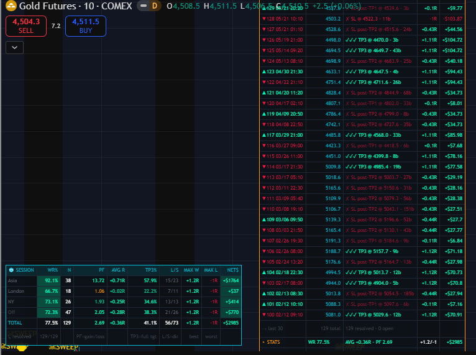The image size is (476, 355).
Task: Click the STATS label in summary row
Action: click(273, 342)
